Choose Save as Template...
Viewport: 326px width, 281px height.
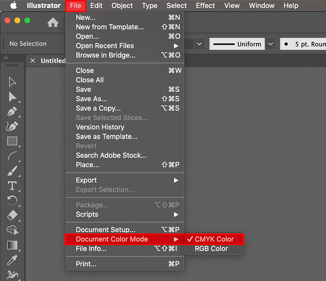pos(125,136)
